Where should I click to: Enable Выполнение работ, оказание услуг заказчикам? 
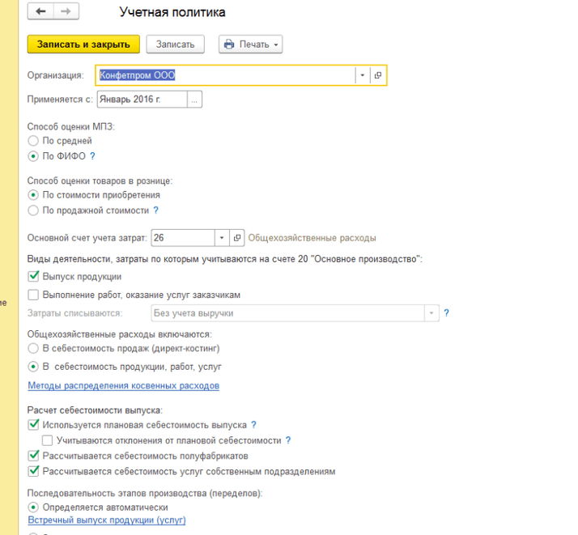click(33, 295)
